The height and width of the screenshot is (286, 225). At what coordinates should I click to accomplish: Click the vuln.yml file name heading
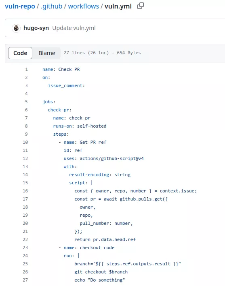pyautogui.click(x=118, y=6)
